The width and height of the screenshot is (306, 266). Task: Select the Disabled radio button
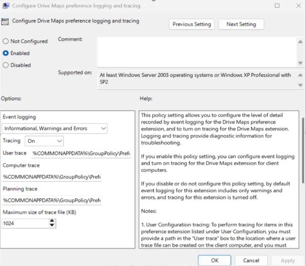click(6, 65)
